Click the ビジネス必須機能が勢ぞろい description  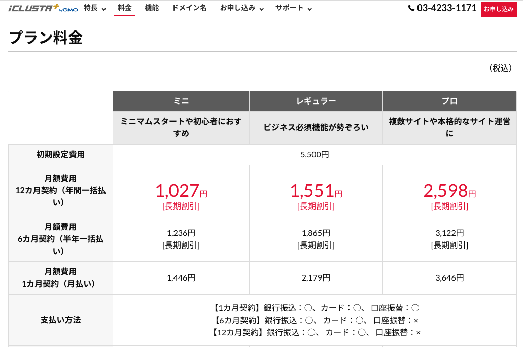316,127
